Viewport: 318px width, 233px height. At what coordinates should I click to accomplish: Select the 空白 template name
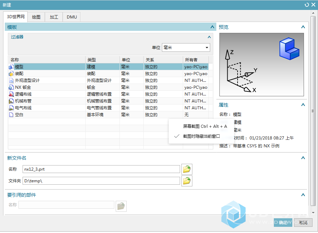(x=19, y=115)
